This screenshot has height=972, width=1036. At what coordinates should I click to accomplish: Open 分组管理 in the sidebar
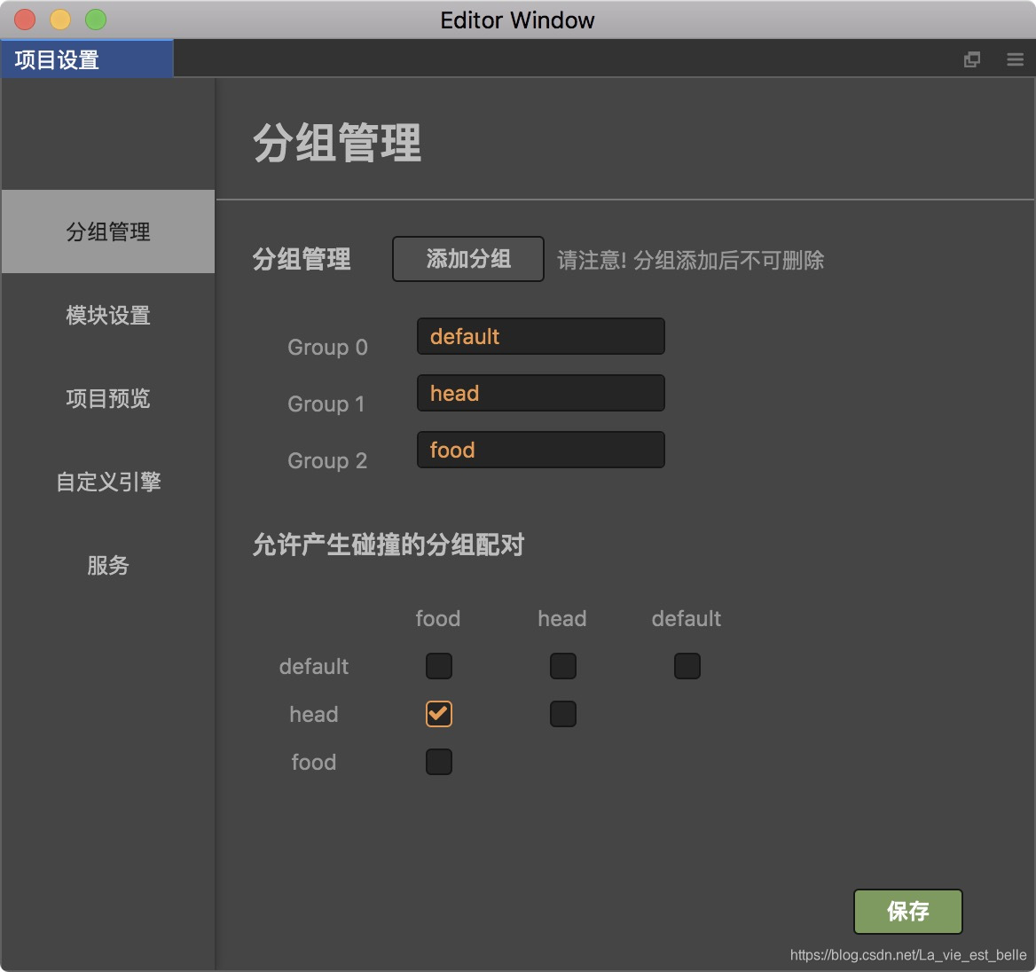(107, 231)
